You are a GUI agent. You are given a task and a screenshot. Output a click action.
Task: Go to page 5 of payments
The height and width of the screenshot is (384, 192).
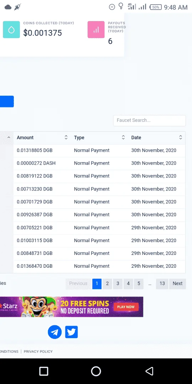139,284
